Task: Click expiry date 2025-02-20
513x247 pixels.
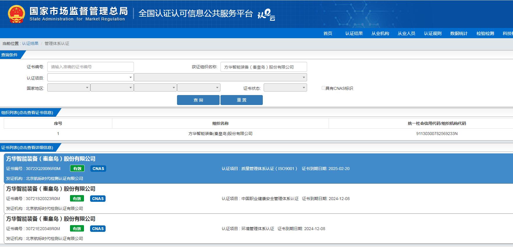Action: pos(339,169)
